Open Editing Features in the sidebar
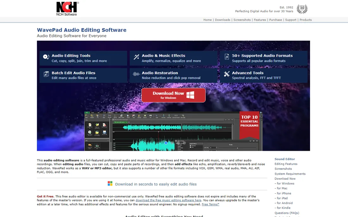 click(x=286, y=164)
